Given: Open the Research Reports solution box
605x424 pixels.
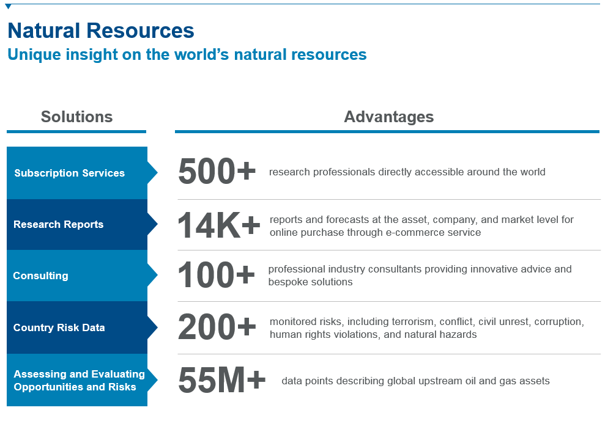Looking at the screenshot, I should [77, 224].
